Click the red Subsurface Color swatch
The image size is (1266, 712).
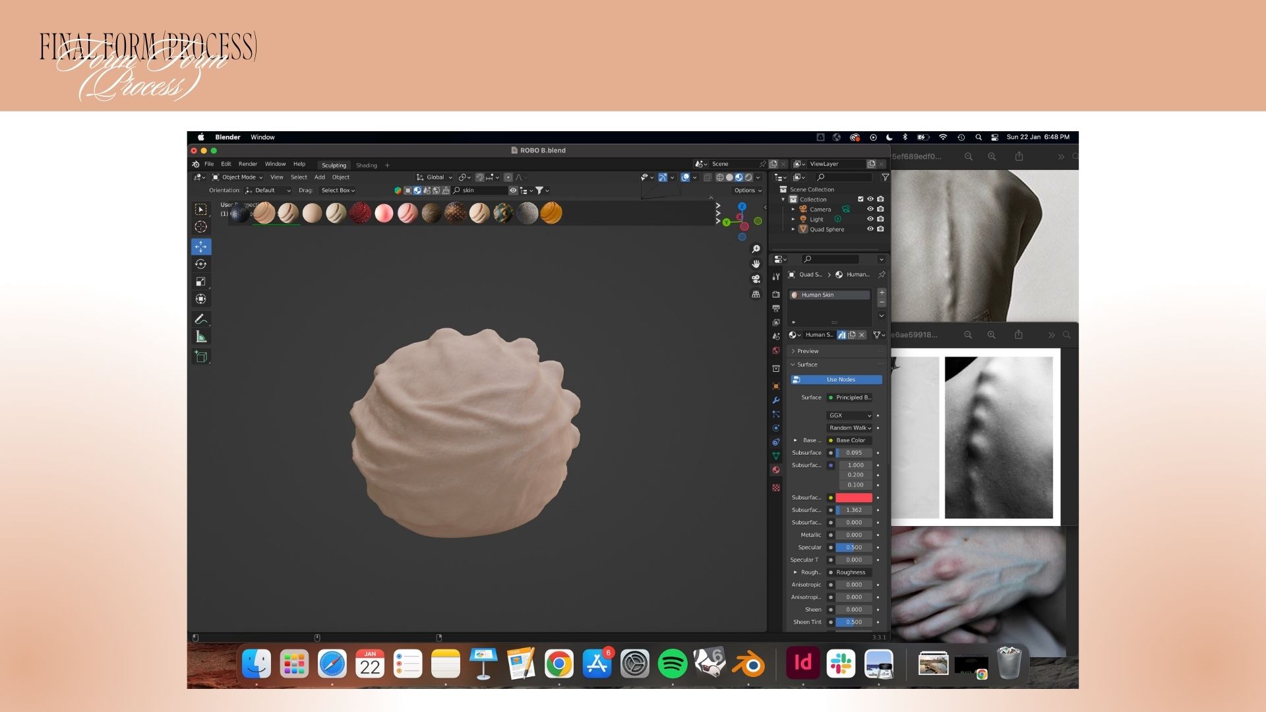(x=854, y=498)
